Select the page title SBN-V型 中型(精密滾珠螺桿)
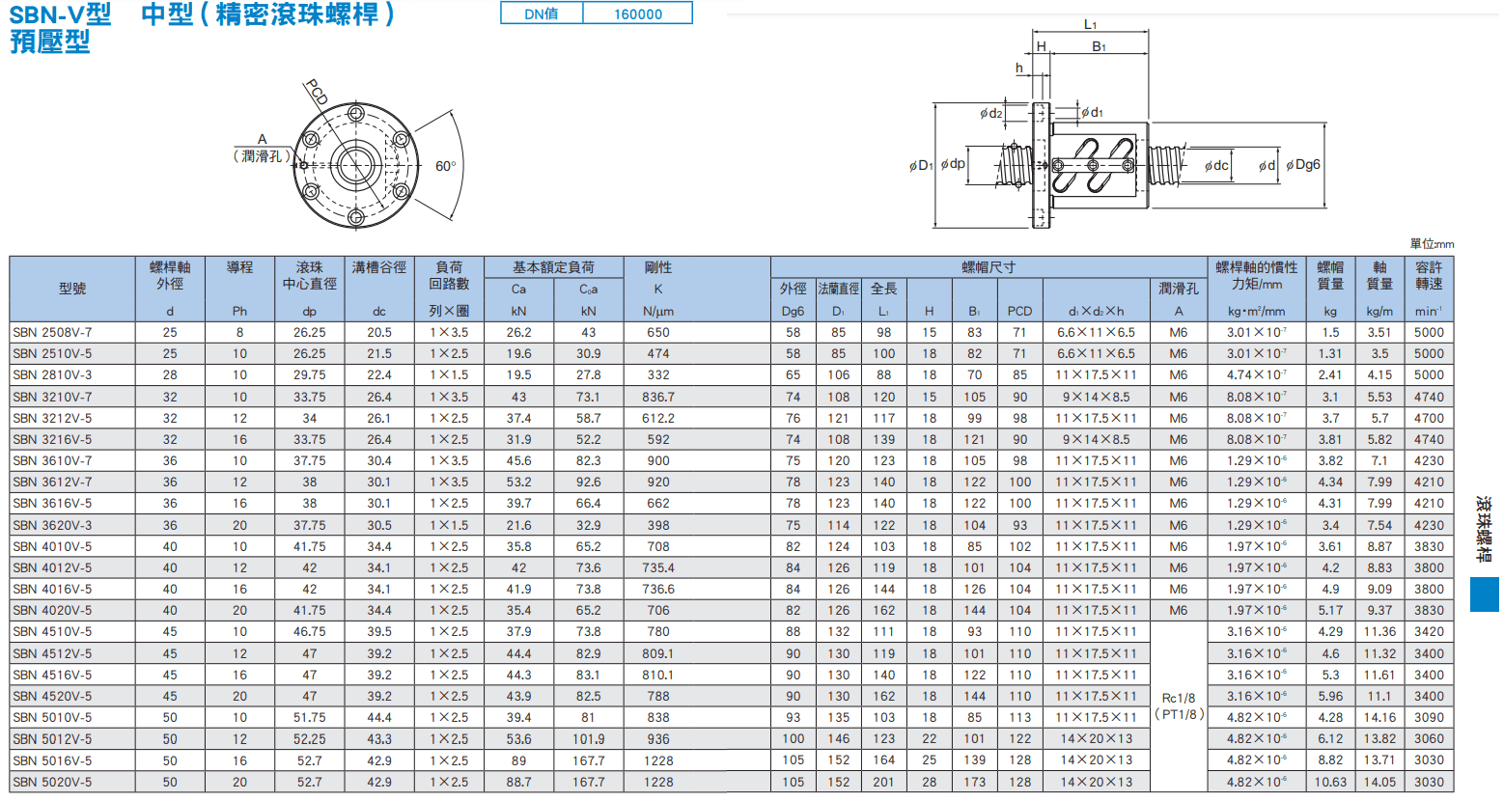 (203, 14)
